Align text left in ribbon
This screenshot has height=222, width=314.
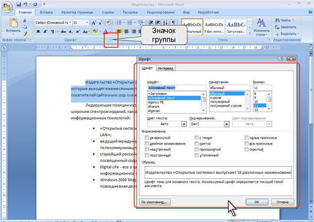coord(119,31)
